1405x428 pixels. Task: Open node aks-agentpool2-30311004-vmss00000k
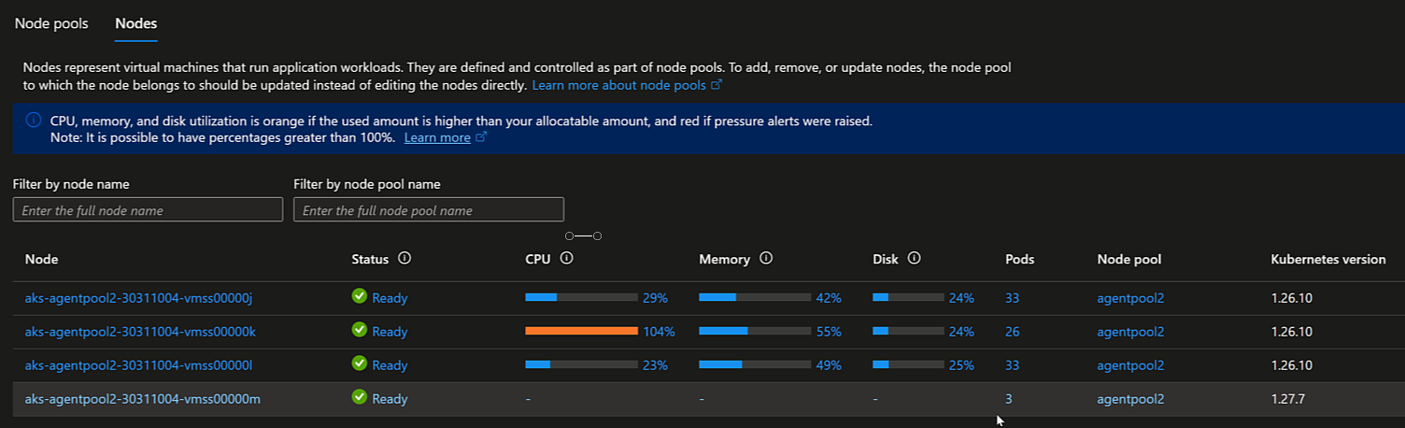[139, 332]
